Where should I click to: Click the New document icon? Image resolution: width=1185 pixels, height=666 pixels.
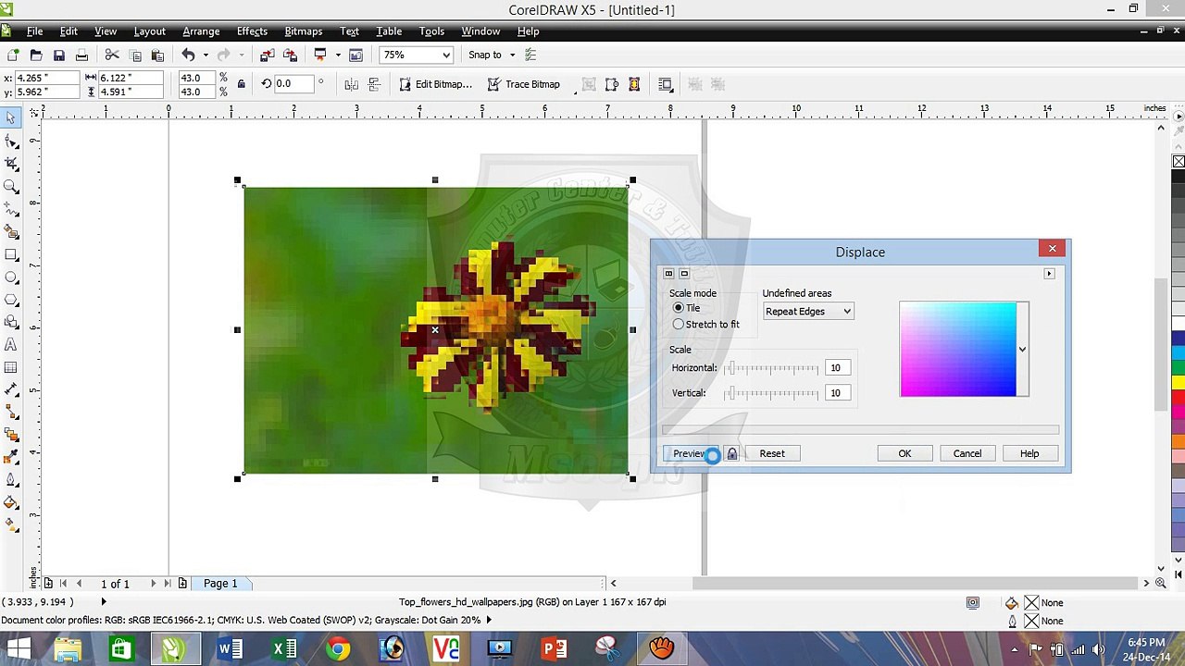(x=13, y=55)
